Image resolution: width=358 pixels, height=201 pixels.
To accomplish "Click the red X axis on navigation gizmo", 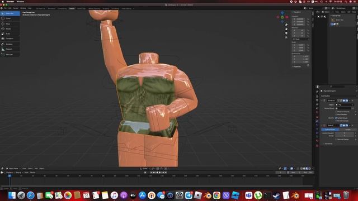I will (x=287, y=17).
